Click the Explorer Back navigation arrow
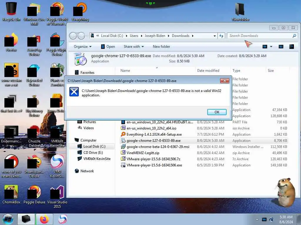The image size is (301, 225). pos(73,36)
